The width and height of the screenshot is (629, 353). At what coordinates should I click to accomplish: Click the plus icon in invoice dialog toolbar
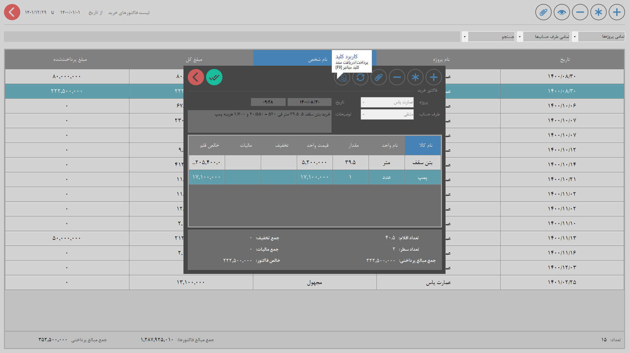[x=433, y=77]
